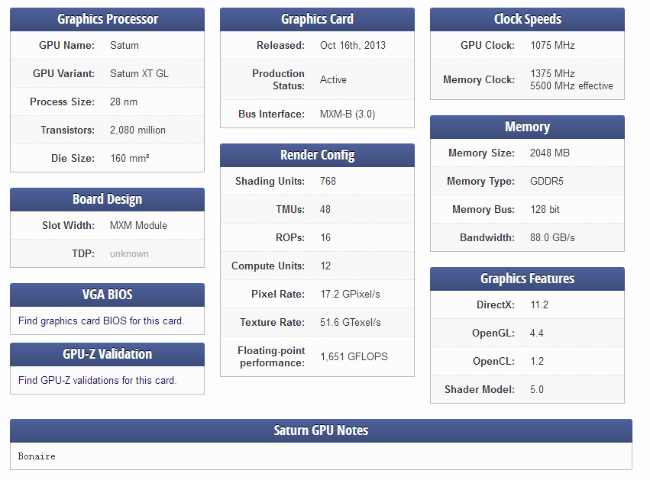Click the ROPs value '16'
This screenshot has height=480, width=650.
click(325, 237)
